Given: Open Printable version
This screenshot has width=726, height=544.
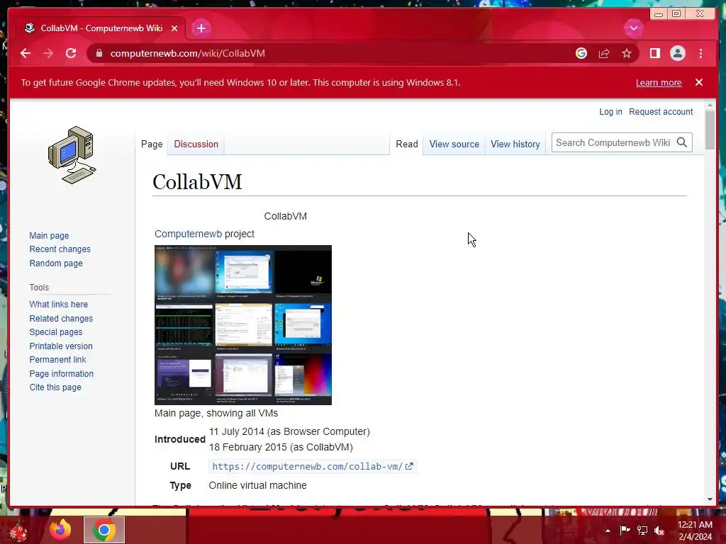Looking at the screenshot, I should 61,346.
